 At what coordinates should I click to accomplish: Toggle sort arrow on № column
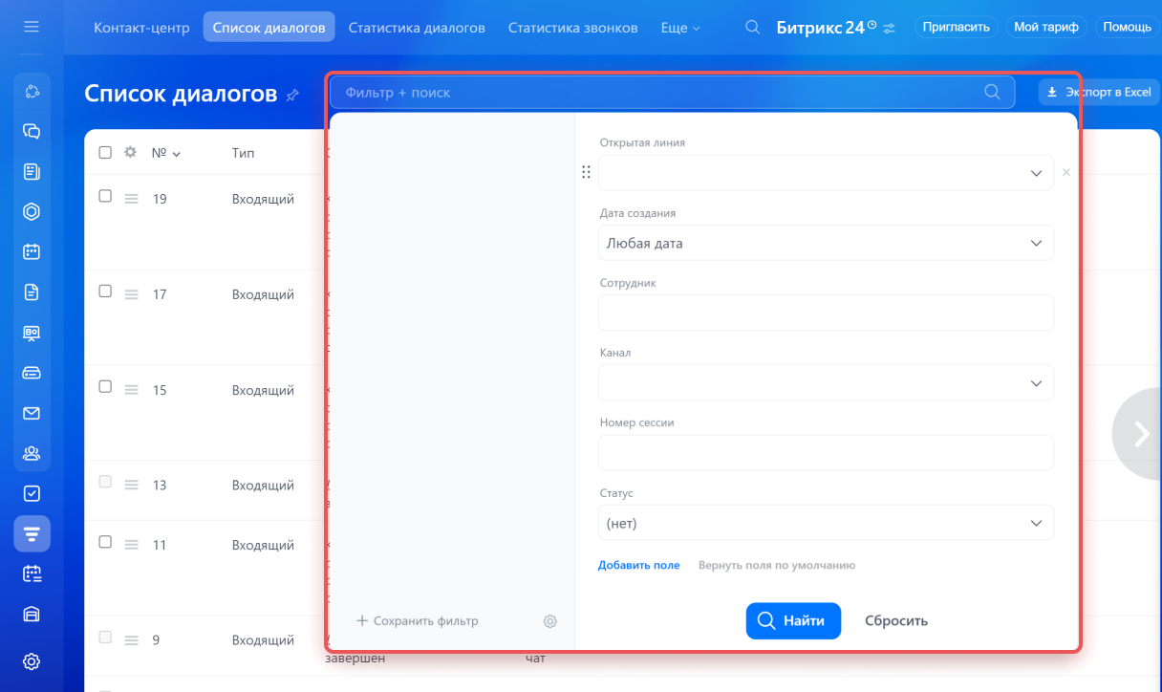click(177, 153)
